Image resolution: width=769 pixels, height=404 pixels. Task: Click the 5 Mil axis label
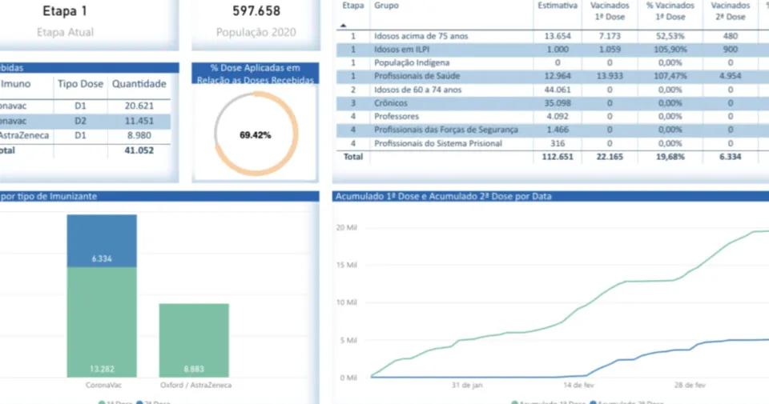pos(348,340)
